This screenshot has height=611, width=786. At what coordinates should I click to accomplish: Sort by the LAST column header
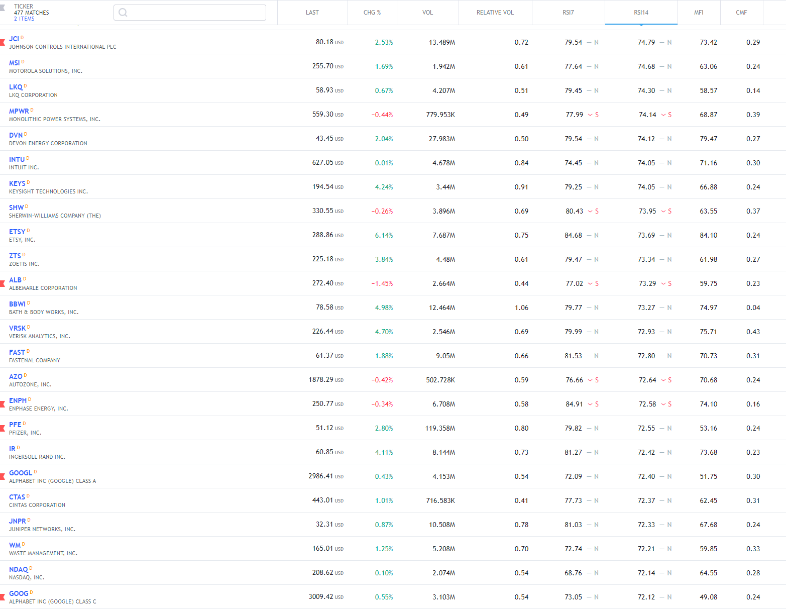312,13
